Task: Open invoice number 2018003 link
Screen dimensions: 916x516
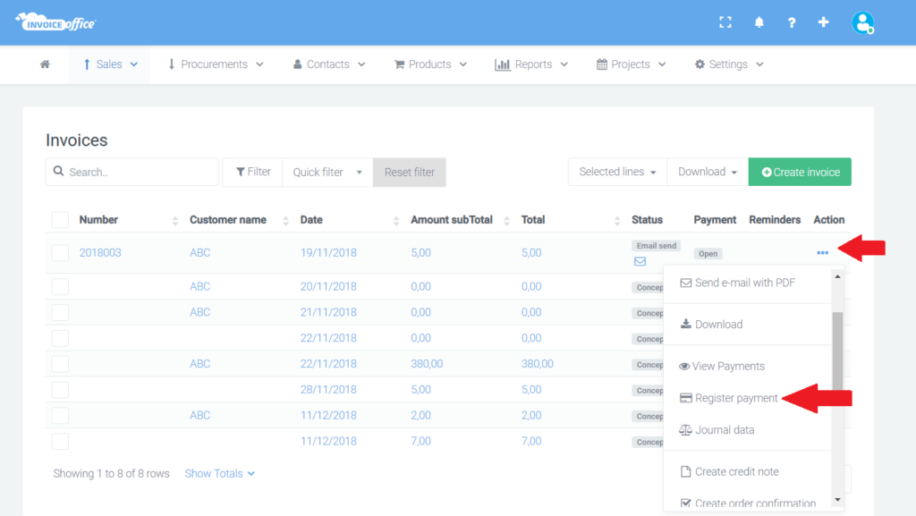Action: pyautogui.click(x=100, y=253)
